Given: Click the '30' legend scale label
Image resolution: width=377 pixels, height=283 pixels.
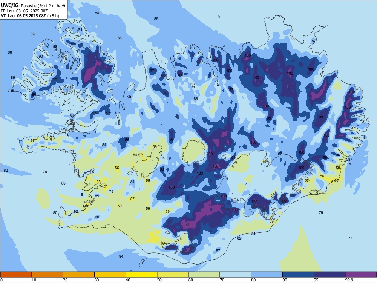Looking at the screenshot, I should point(97,280).
